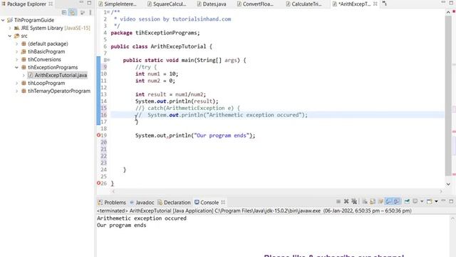Select the tihConversions package label

44,59
